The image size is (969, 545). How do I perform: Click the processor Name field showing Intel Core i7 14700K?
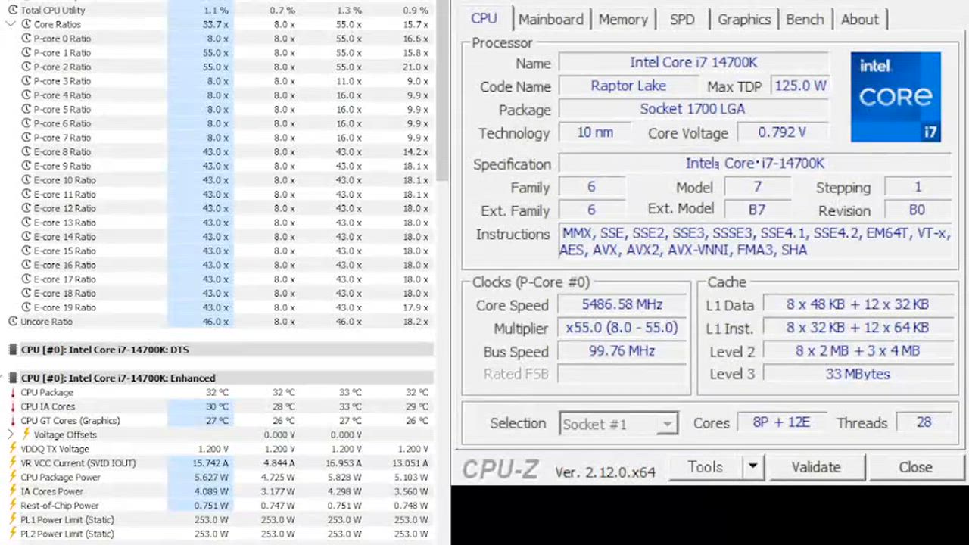pyautogui.click(x=693, y=63)
